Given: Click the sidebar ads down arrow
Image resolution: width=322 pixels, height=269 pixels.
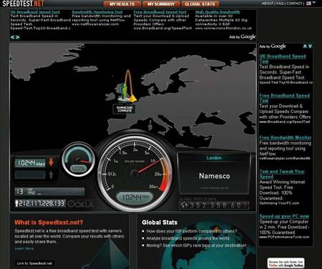Looking at the screenshot, I should coord(310,47).
